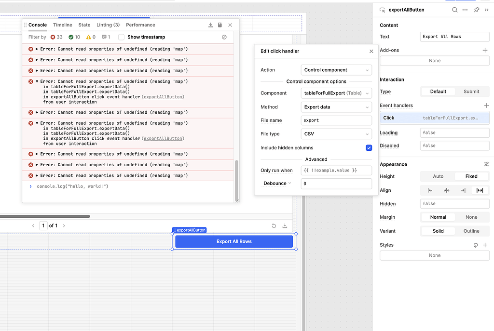Edit the Loading field
The image size is (494, 331).
point(454,133)
